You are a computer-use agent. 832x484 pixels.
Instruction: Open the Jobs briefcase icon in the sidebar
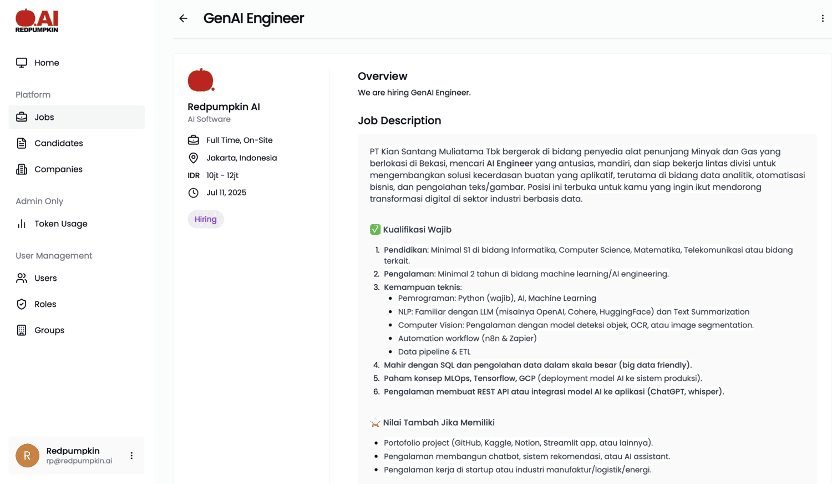pos(22,117)
